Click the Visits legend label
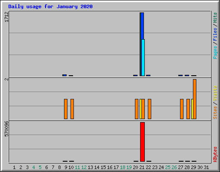The width and height of the screenshot is (220, 172). click(215, 93)
